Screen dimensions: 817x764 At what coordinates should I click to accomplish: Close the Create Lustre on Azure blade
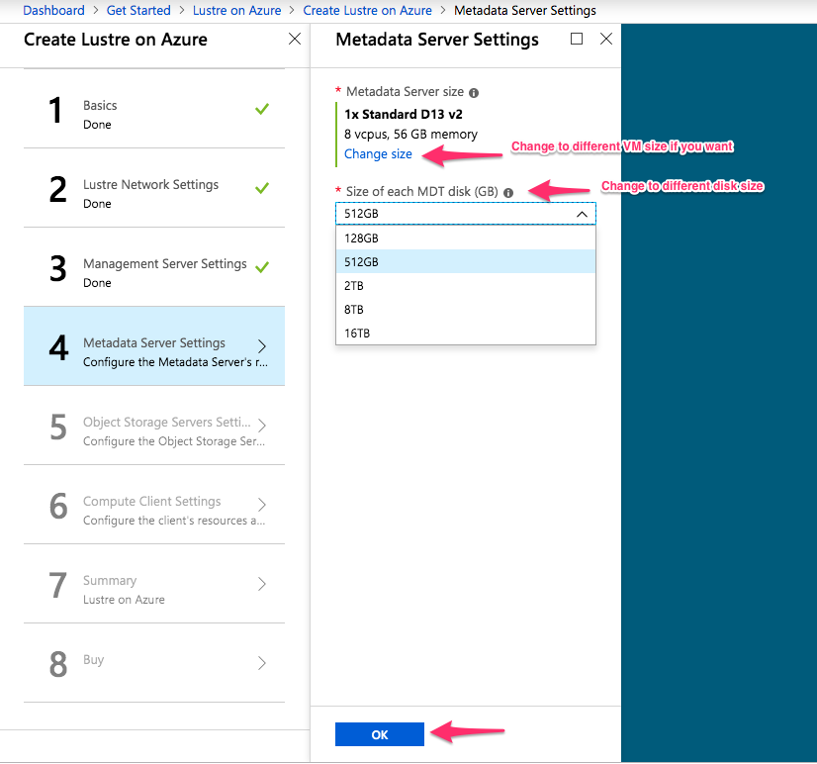tap(295, 39)
